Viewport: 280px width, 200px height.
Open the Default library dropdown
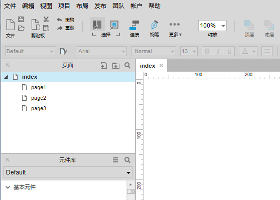[x=68, y=172]
